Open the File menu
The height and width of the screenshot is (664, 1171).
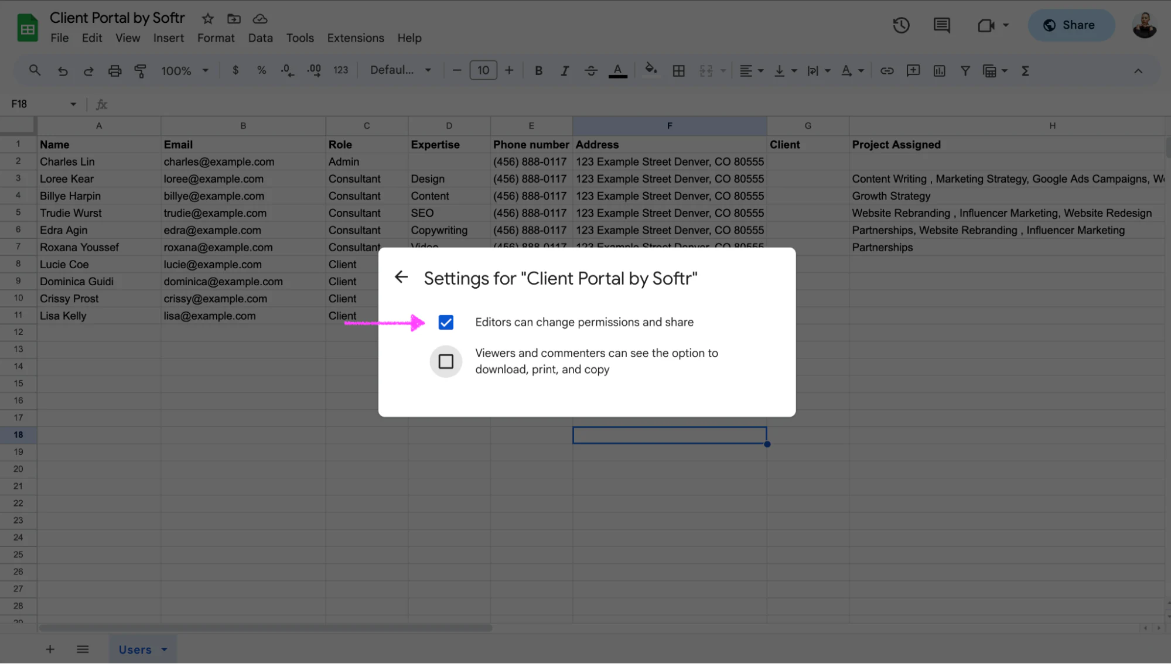pos(59,38)
